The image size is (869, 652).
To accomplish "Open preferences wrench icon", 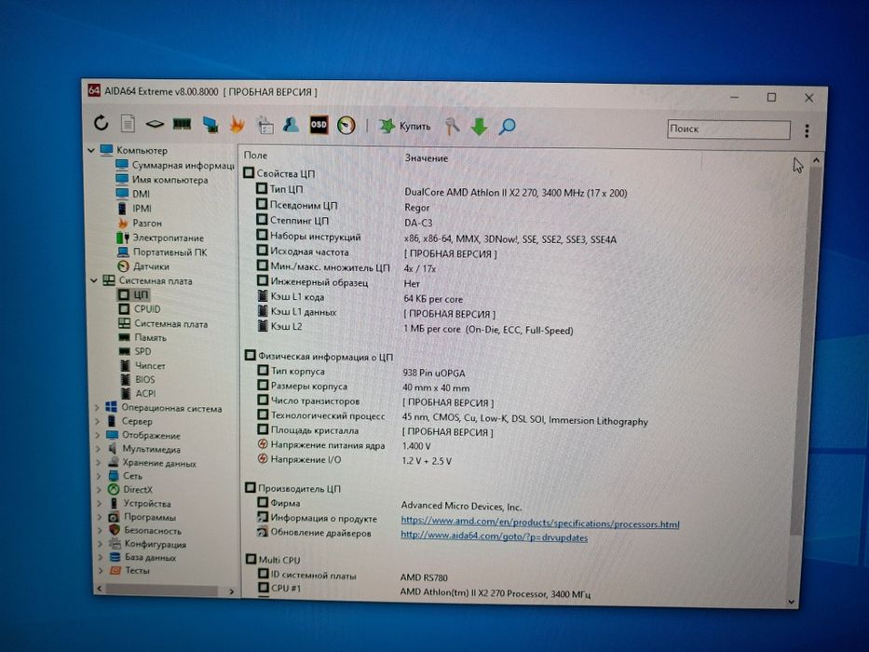I will click(x=453, y=127).
